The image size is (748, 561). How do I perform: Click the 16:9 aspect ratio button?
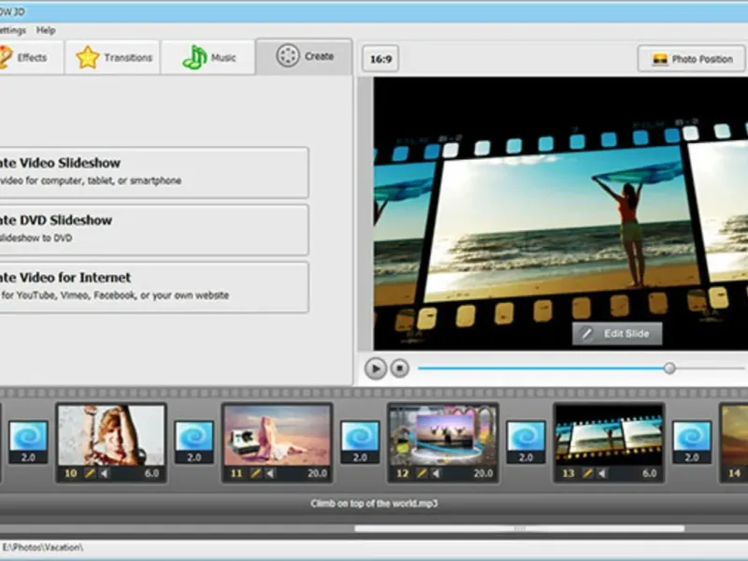pyautogui.click(x=381, y=59)
